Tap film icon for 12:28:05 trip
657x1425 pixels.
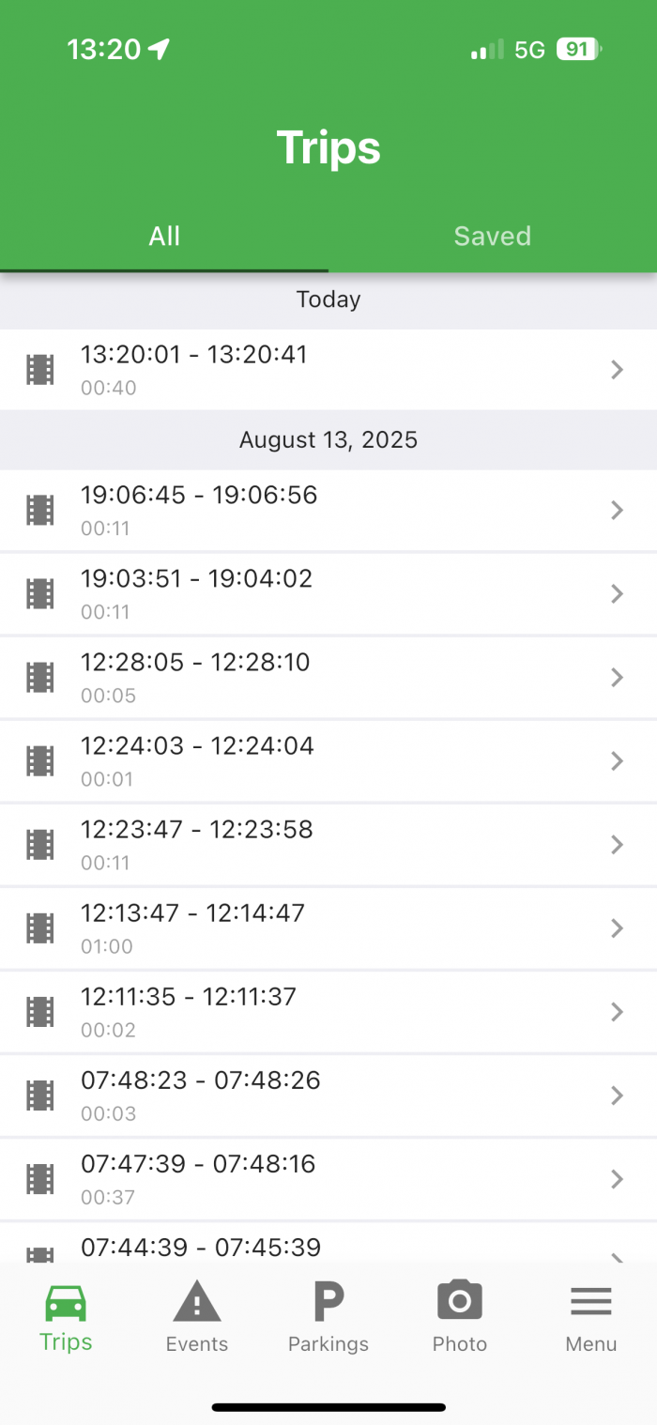pos(39,677)
